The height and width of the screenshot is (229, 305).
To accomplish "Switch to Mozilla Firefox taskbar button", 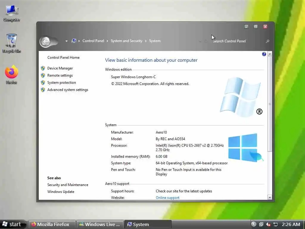I will [52, 224].
